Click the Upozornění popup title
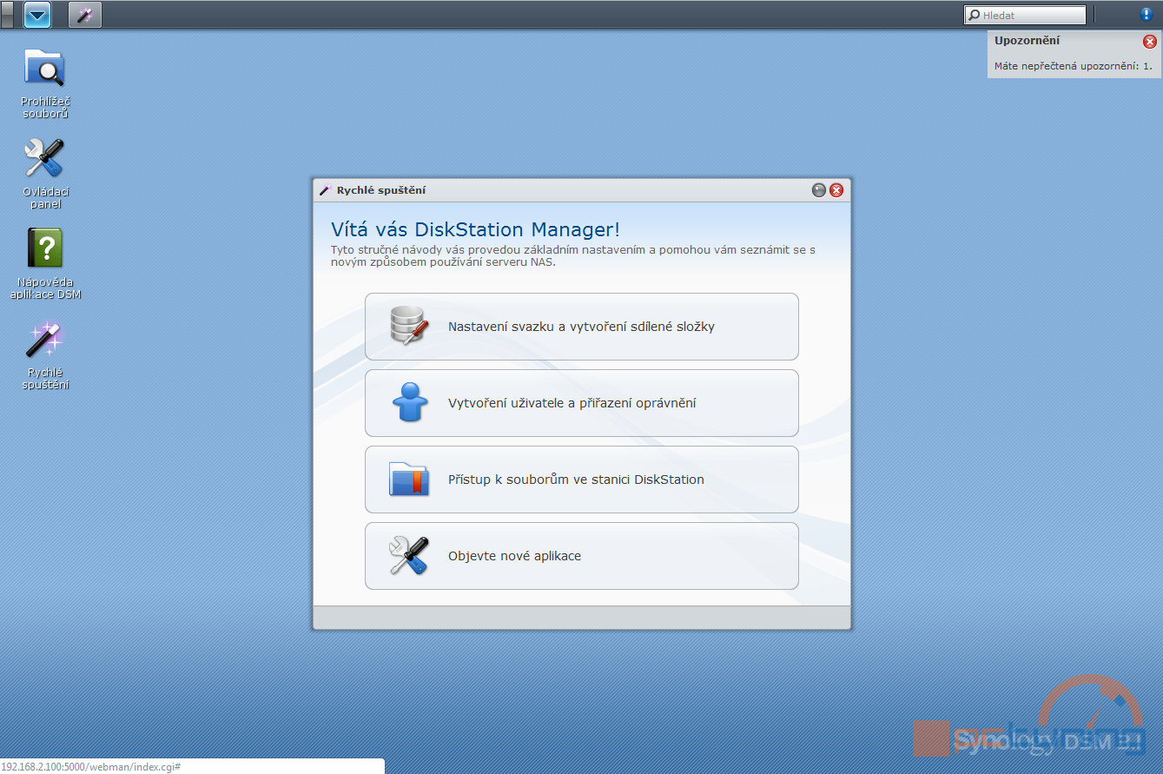Screen dimensions: 1163x774 1027,40
